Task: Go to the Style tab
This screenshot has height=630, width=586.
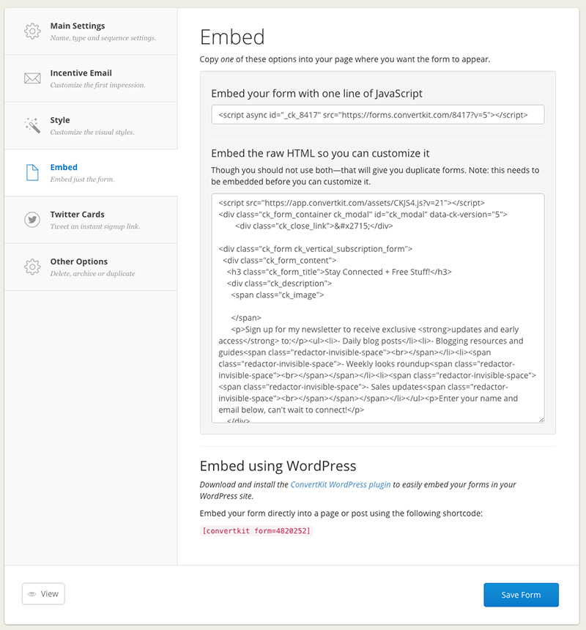Action: (91, 125)
